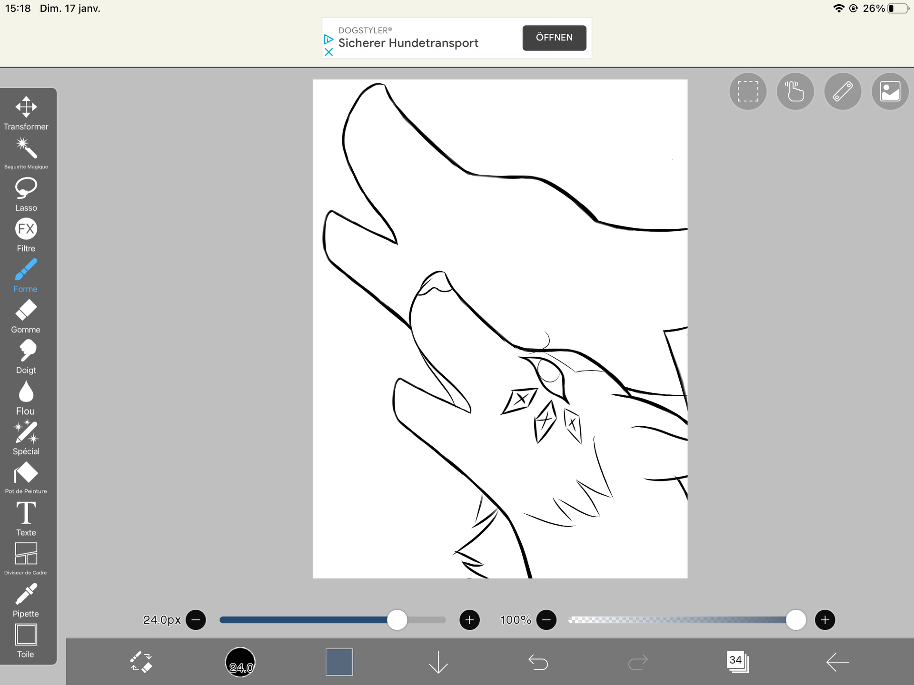Image resolution: width=914 pixels, height=685 pixels.
Task: Undo the last stroke
Action: coord(538,662)
